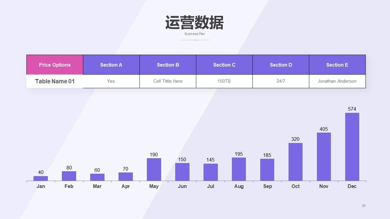Select the Section A header cell
Viewport: 390px width, 219px height.
[111, 65]
